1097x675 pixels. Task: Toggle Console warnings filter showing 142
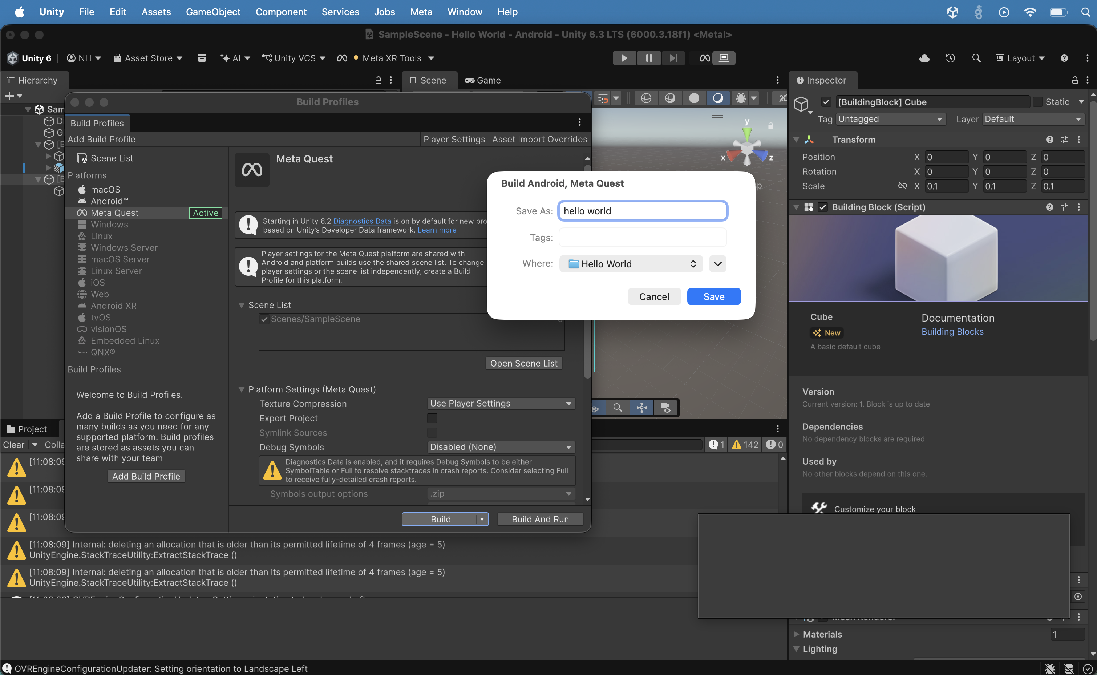click(x=745, y=445)
